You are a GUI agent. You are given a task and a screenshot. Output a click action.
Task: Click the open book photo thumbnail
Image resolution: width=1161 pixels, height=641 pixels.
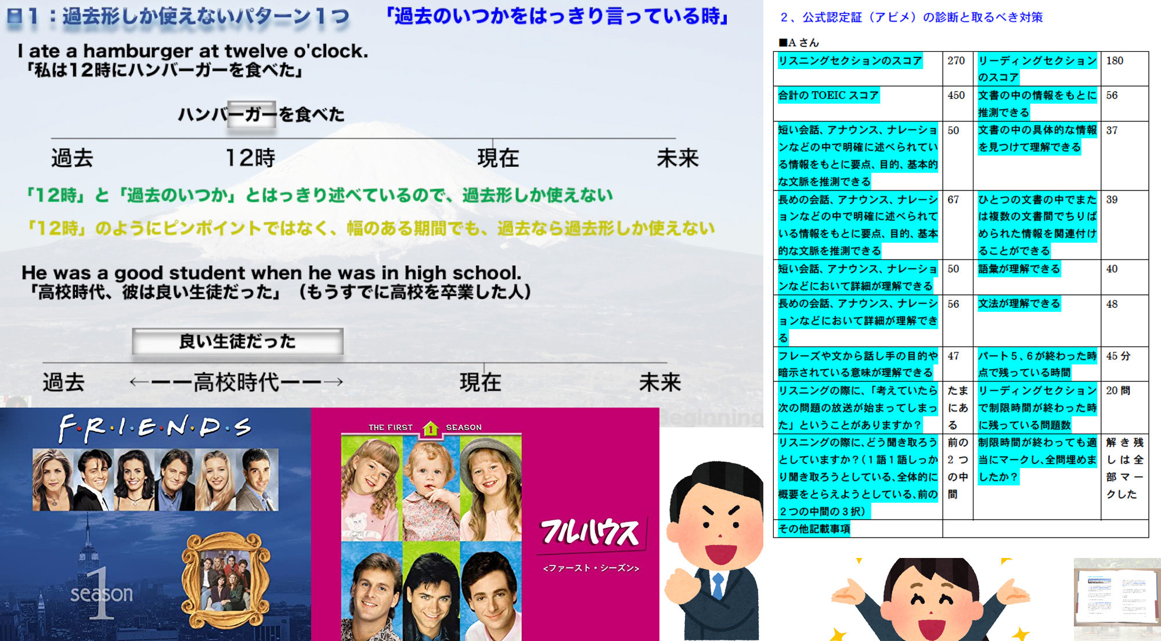tap(1116, 599)
